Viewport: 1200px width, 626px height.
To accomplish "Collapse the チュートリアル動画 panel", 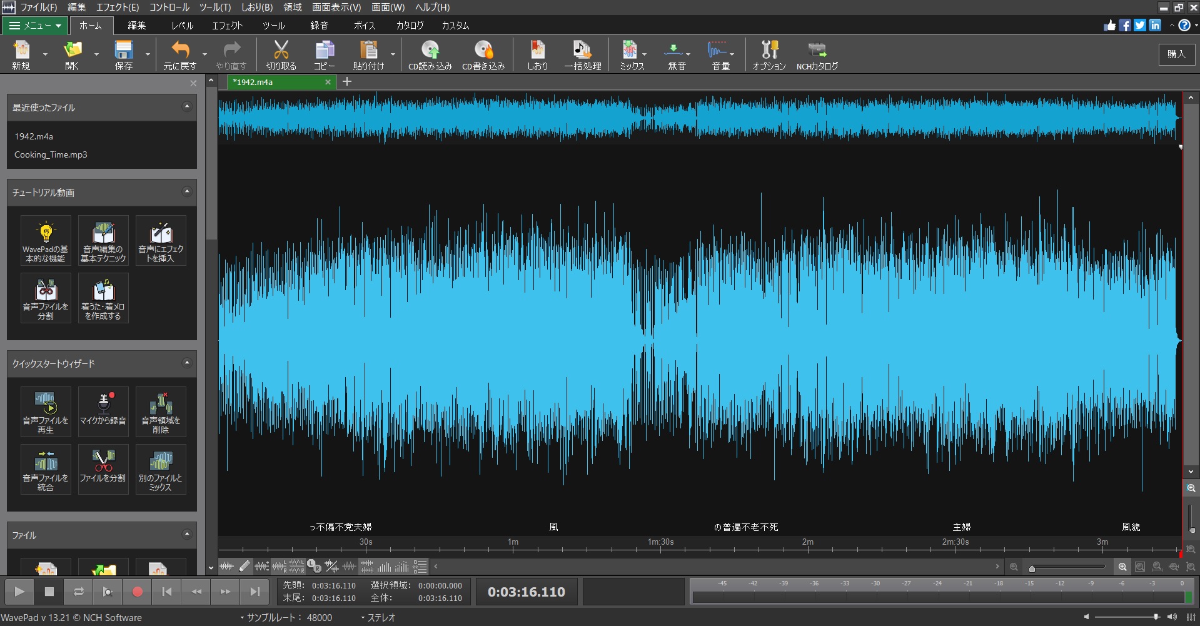I will [x=186, y=192].
